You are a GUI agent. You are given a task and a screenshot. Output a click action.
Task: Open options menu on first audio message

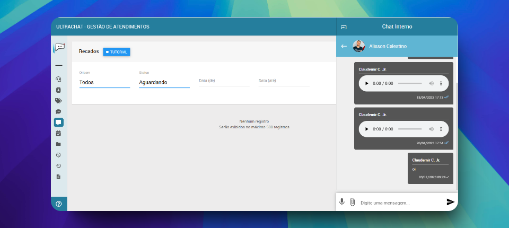441,84
